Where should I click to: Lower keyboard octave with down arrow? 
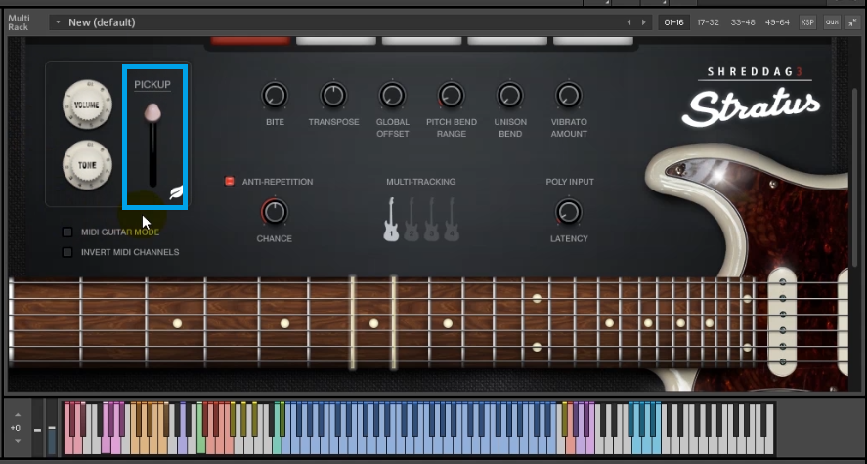(18, 441)
